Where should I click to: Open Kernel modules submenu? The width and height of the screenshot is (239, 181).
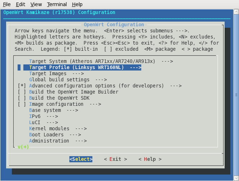(58, 128)
